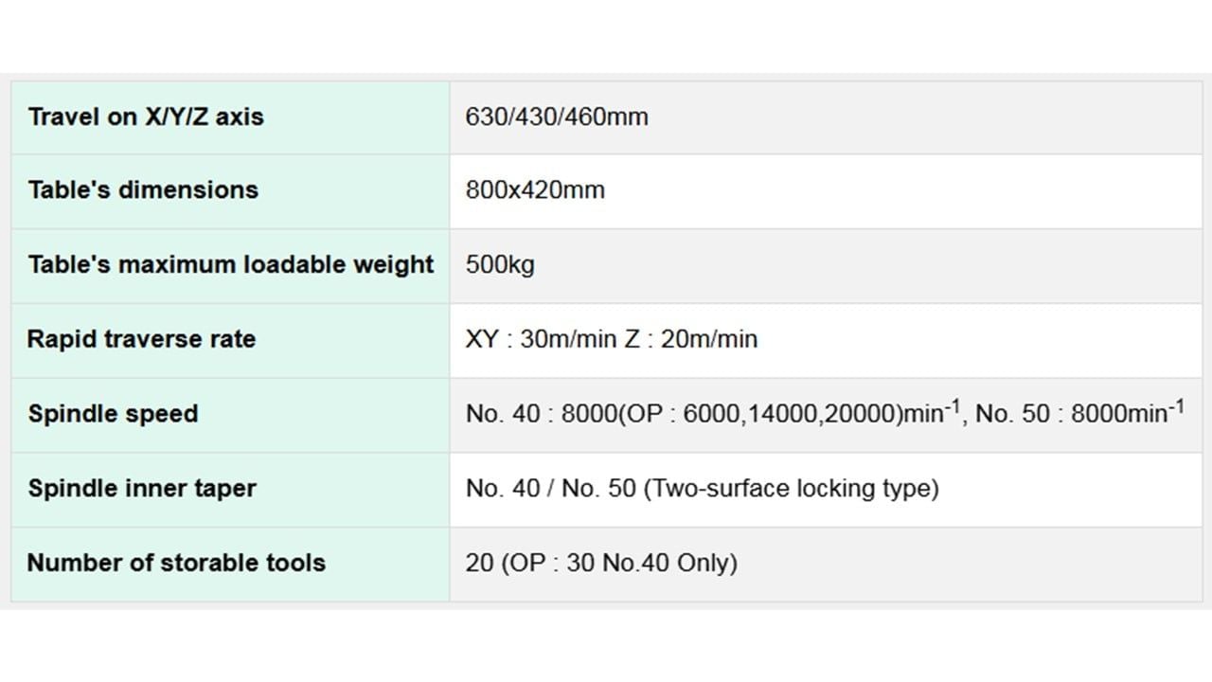Click the 'Table's dimensions' row label
Image resolution: width=1212 pixels, height=682 pixels.
(143, 189)
